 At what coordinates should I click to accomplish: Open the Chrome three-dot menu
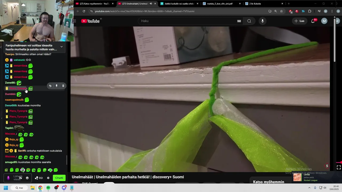(332, 11)
